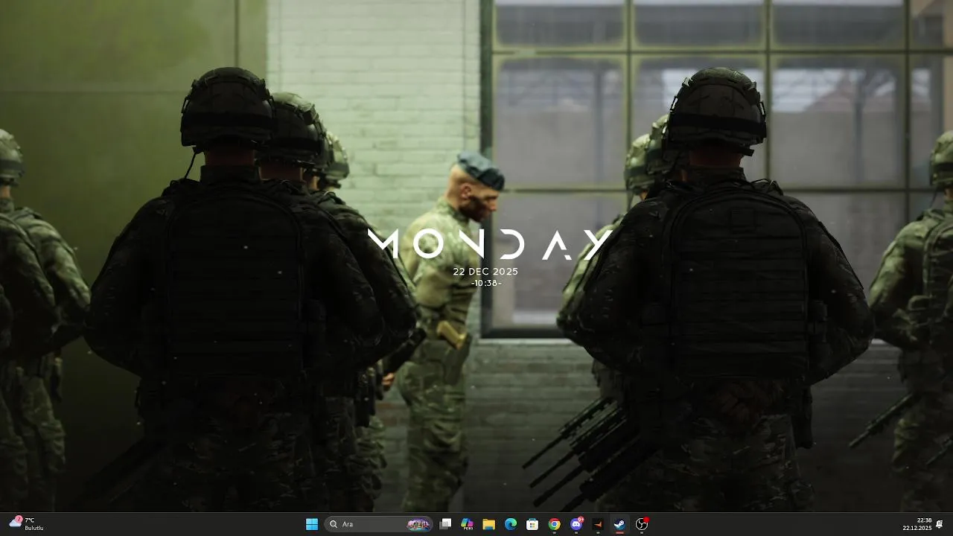
Task: Open Task View from the taskbar
Action: (445, 524)
